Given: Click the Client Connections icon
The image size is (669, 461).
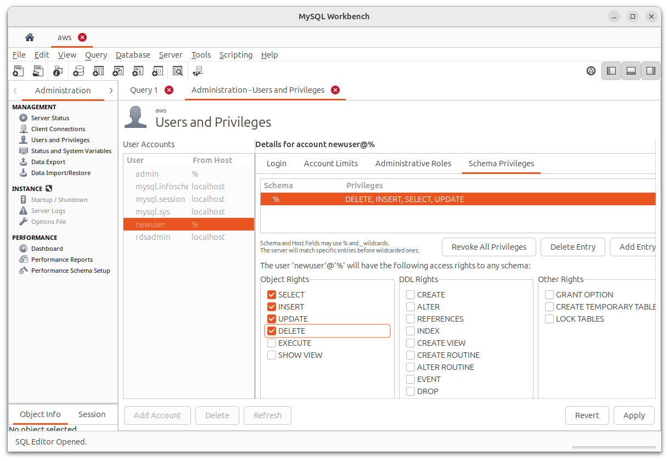Looking at the screenshot, I should [x=23, y=129].
